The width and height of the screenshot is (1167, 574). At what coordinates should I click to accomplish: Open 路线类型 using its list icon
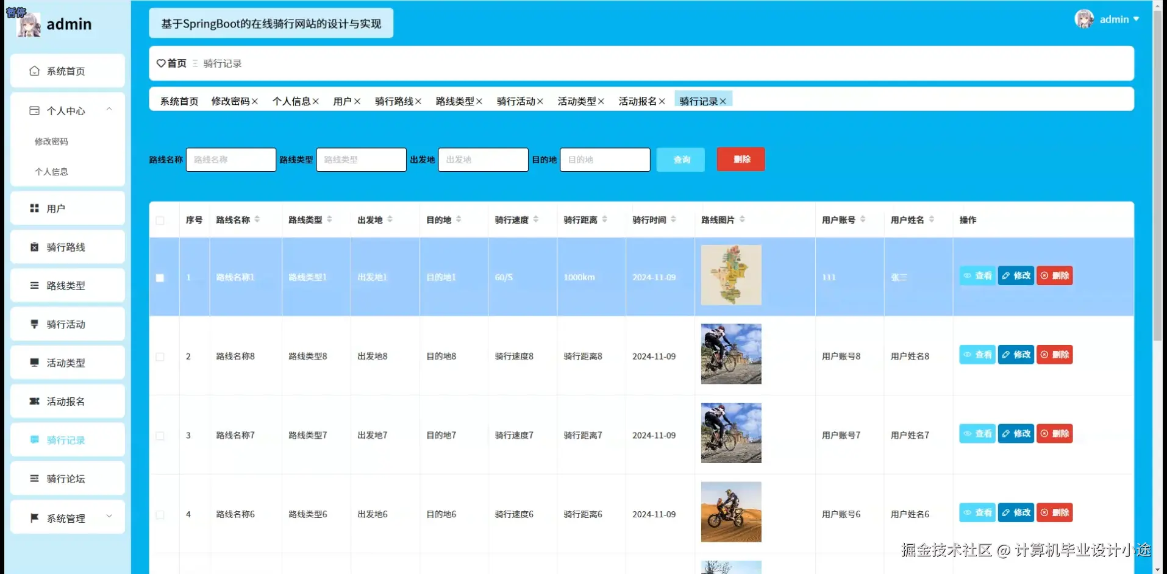point(34,285)
